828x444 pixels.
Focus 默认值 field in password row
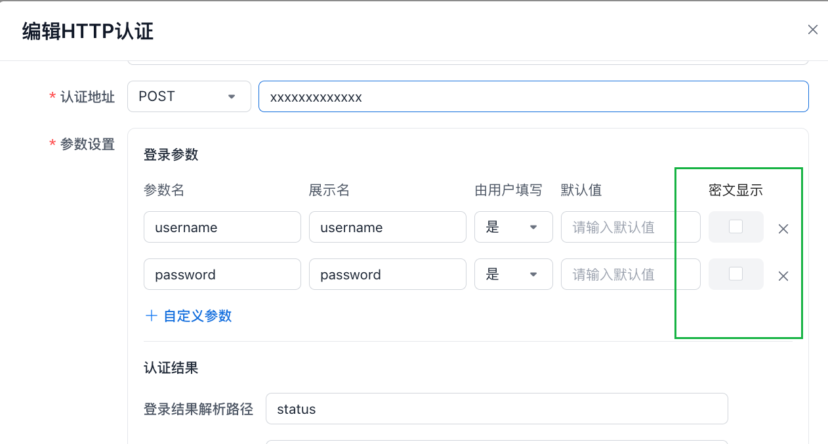coord(630,274)
